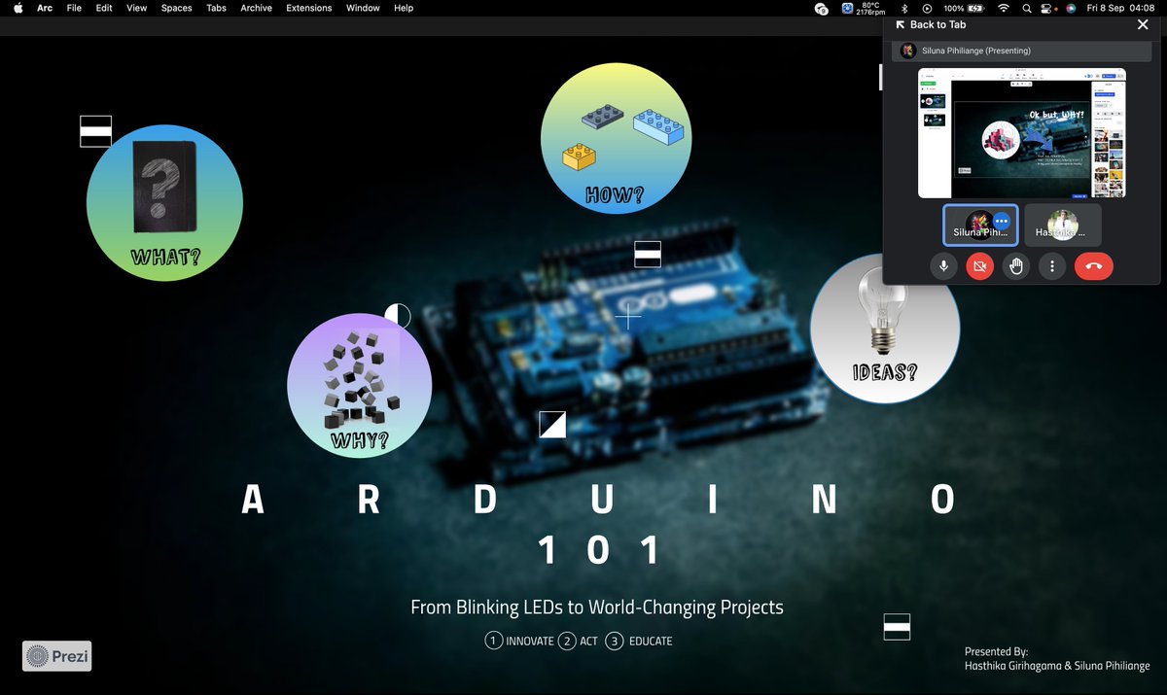
Task: Open the Archive menu
Action: 257,8
